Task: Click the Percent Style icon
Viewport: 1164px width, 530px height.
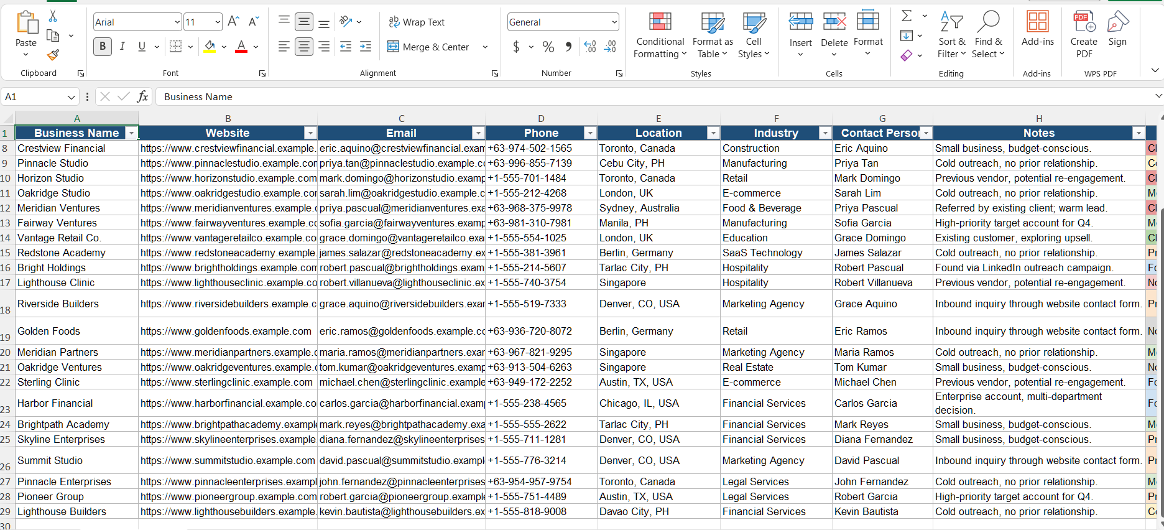Action: [548, 47]
